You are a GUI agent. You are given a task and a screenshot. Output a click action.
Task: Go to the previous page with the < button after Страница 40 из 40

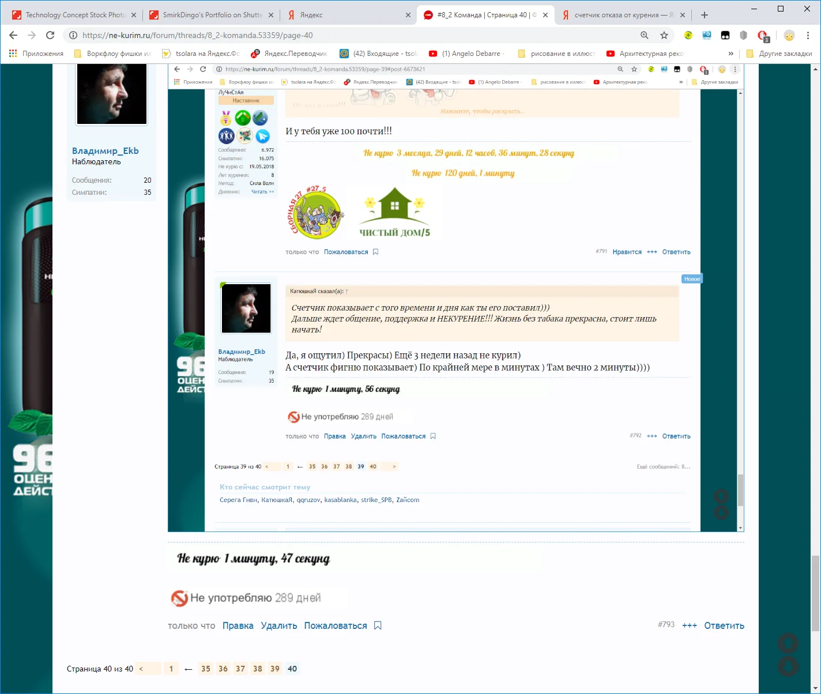[x=148, y=669]
